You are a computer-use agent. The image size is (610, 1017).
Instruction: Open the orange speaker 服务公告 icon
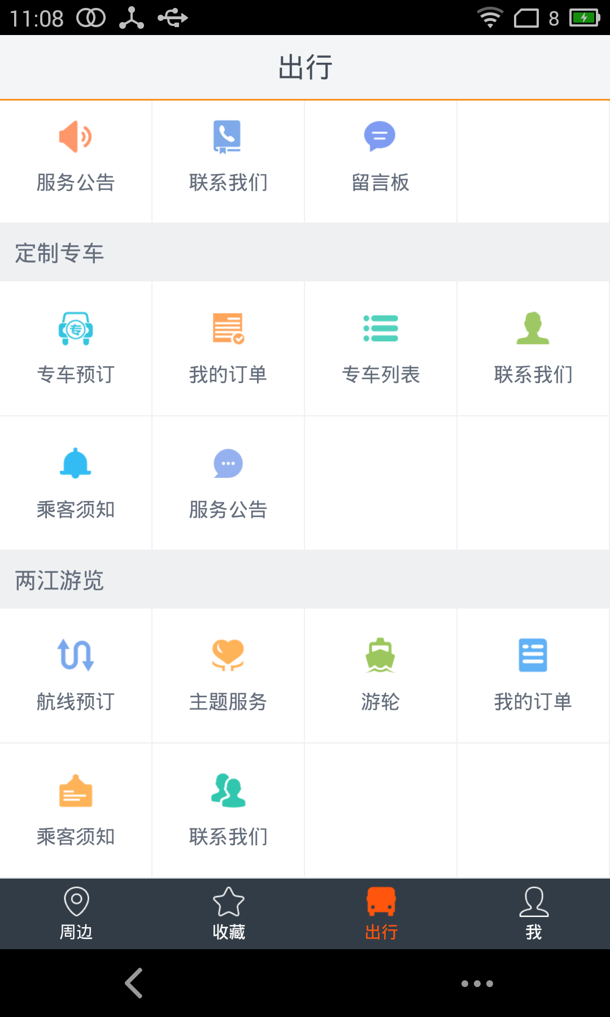(76, 136)
